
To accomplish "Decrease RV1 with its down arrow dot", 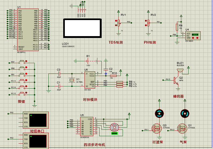I will (116, 25).
